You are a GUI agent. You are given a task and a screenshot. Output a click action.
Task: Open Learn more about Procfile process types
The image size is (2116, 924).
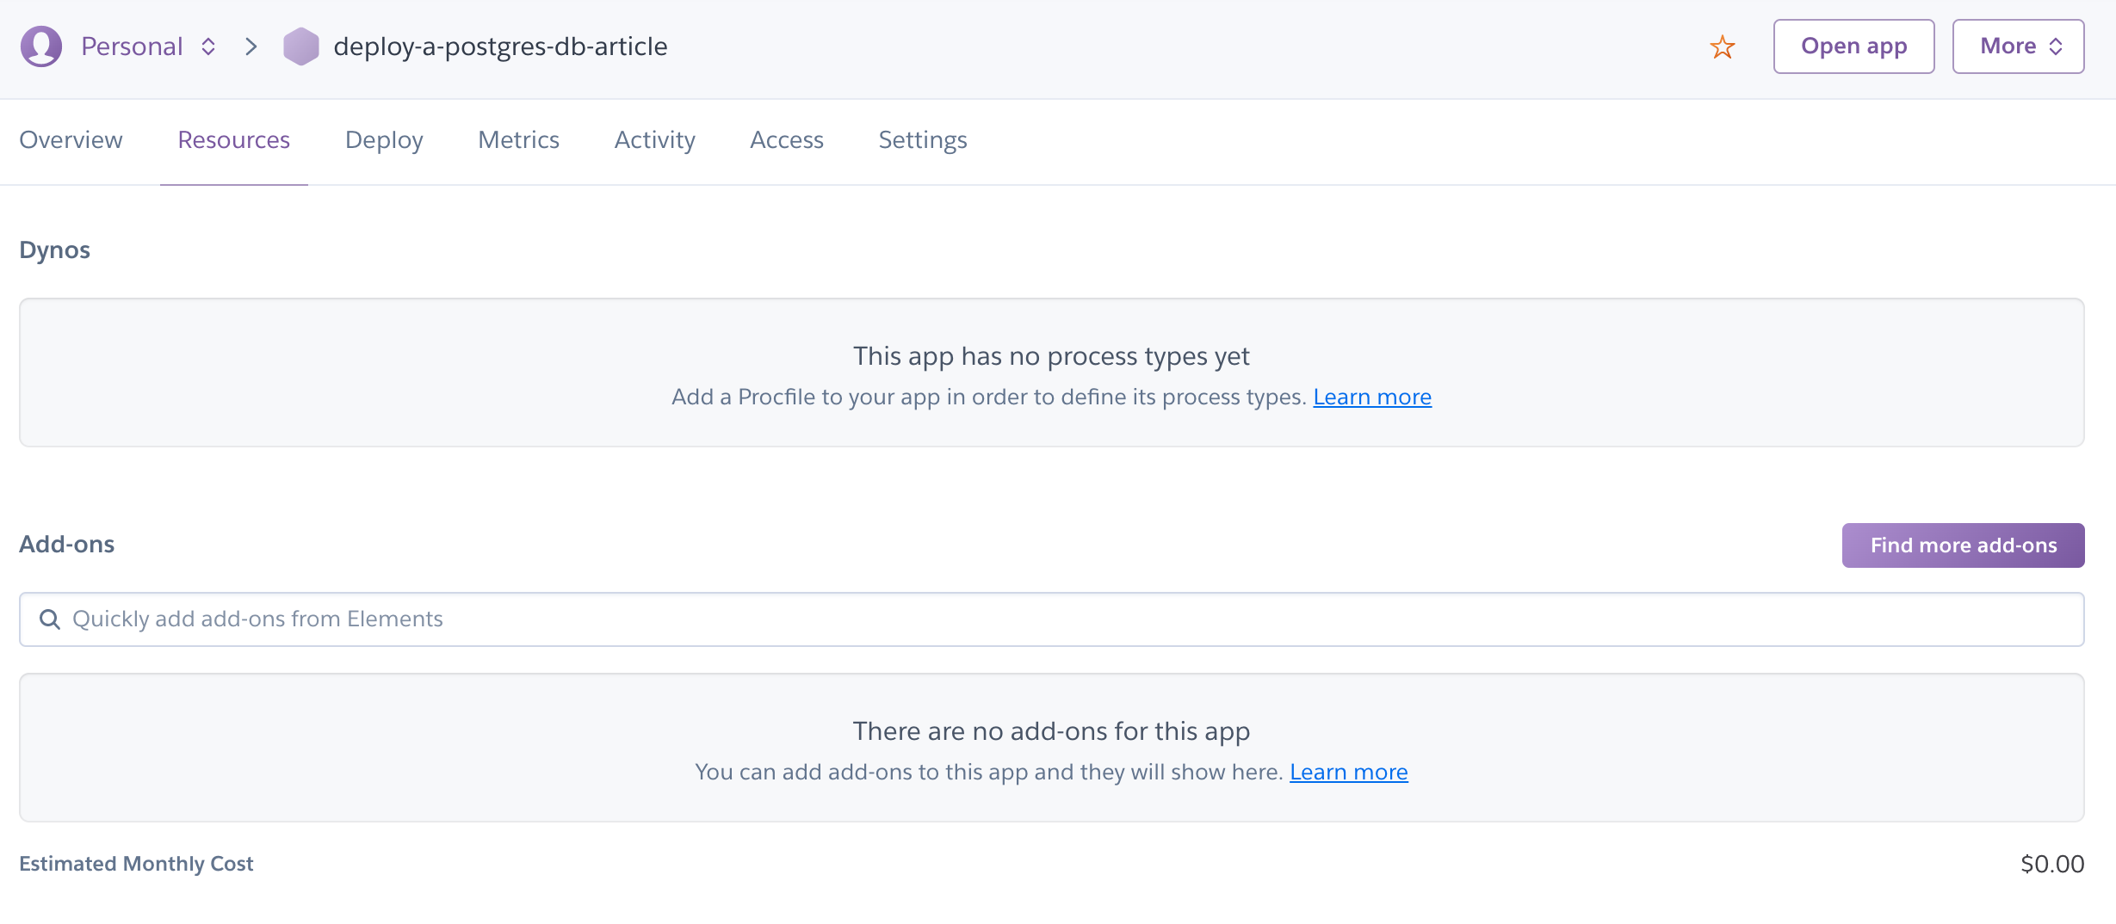1372,397
